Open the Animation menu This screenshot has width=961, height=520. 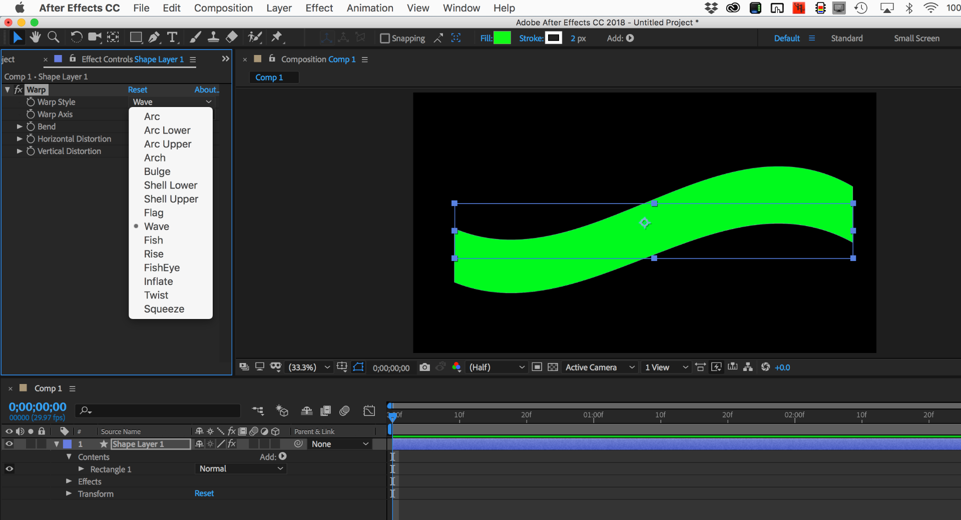370,8
